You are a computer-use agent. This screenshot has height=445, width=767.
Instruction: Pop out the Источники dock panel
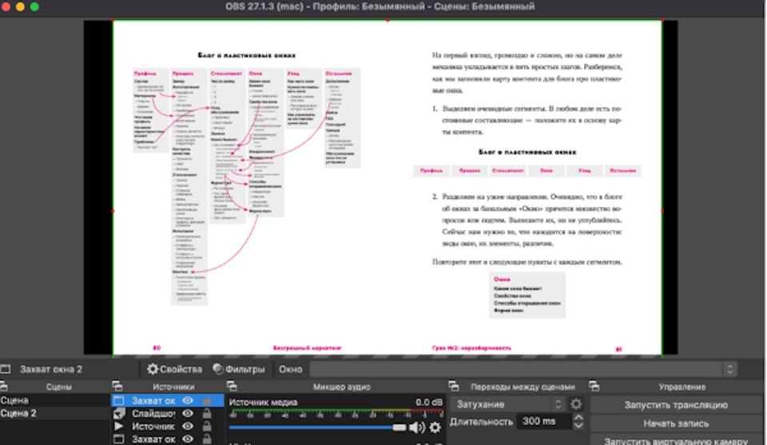[117, 387]
